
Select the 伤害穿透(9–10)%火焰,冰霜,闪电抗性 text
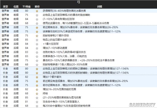[x=65, y=56]
